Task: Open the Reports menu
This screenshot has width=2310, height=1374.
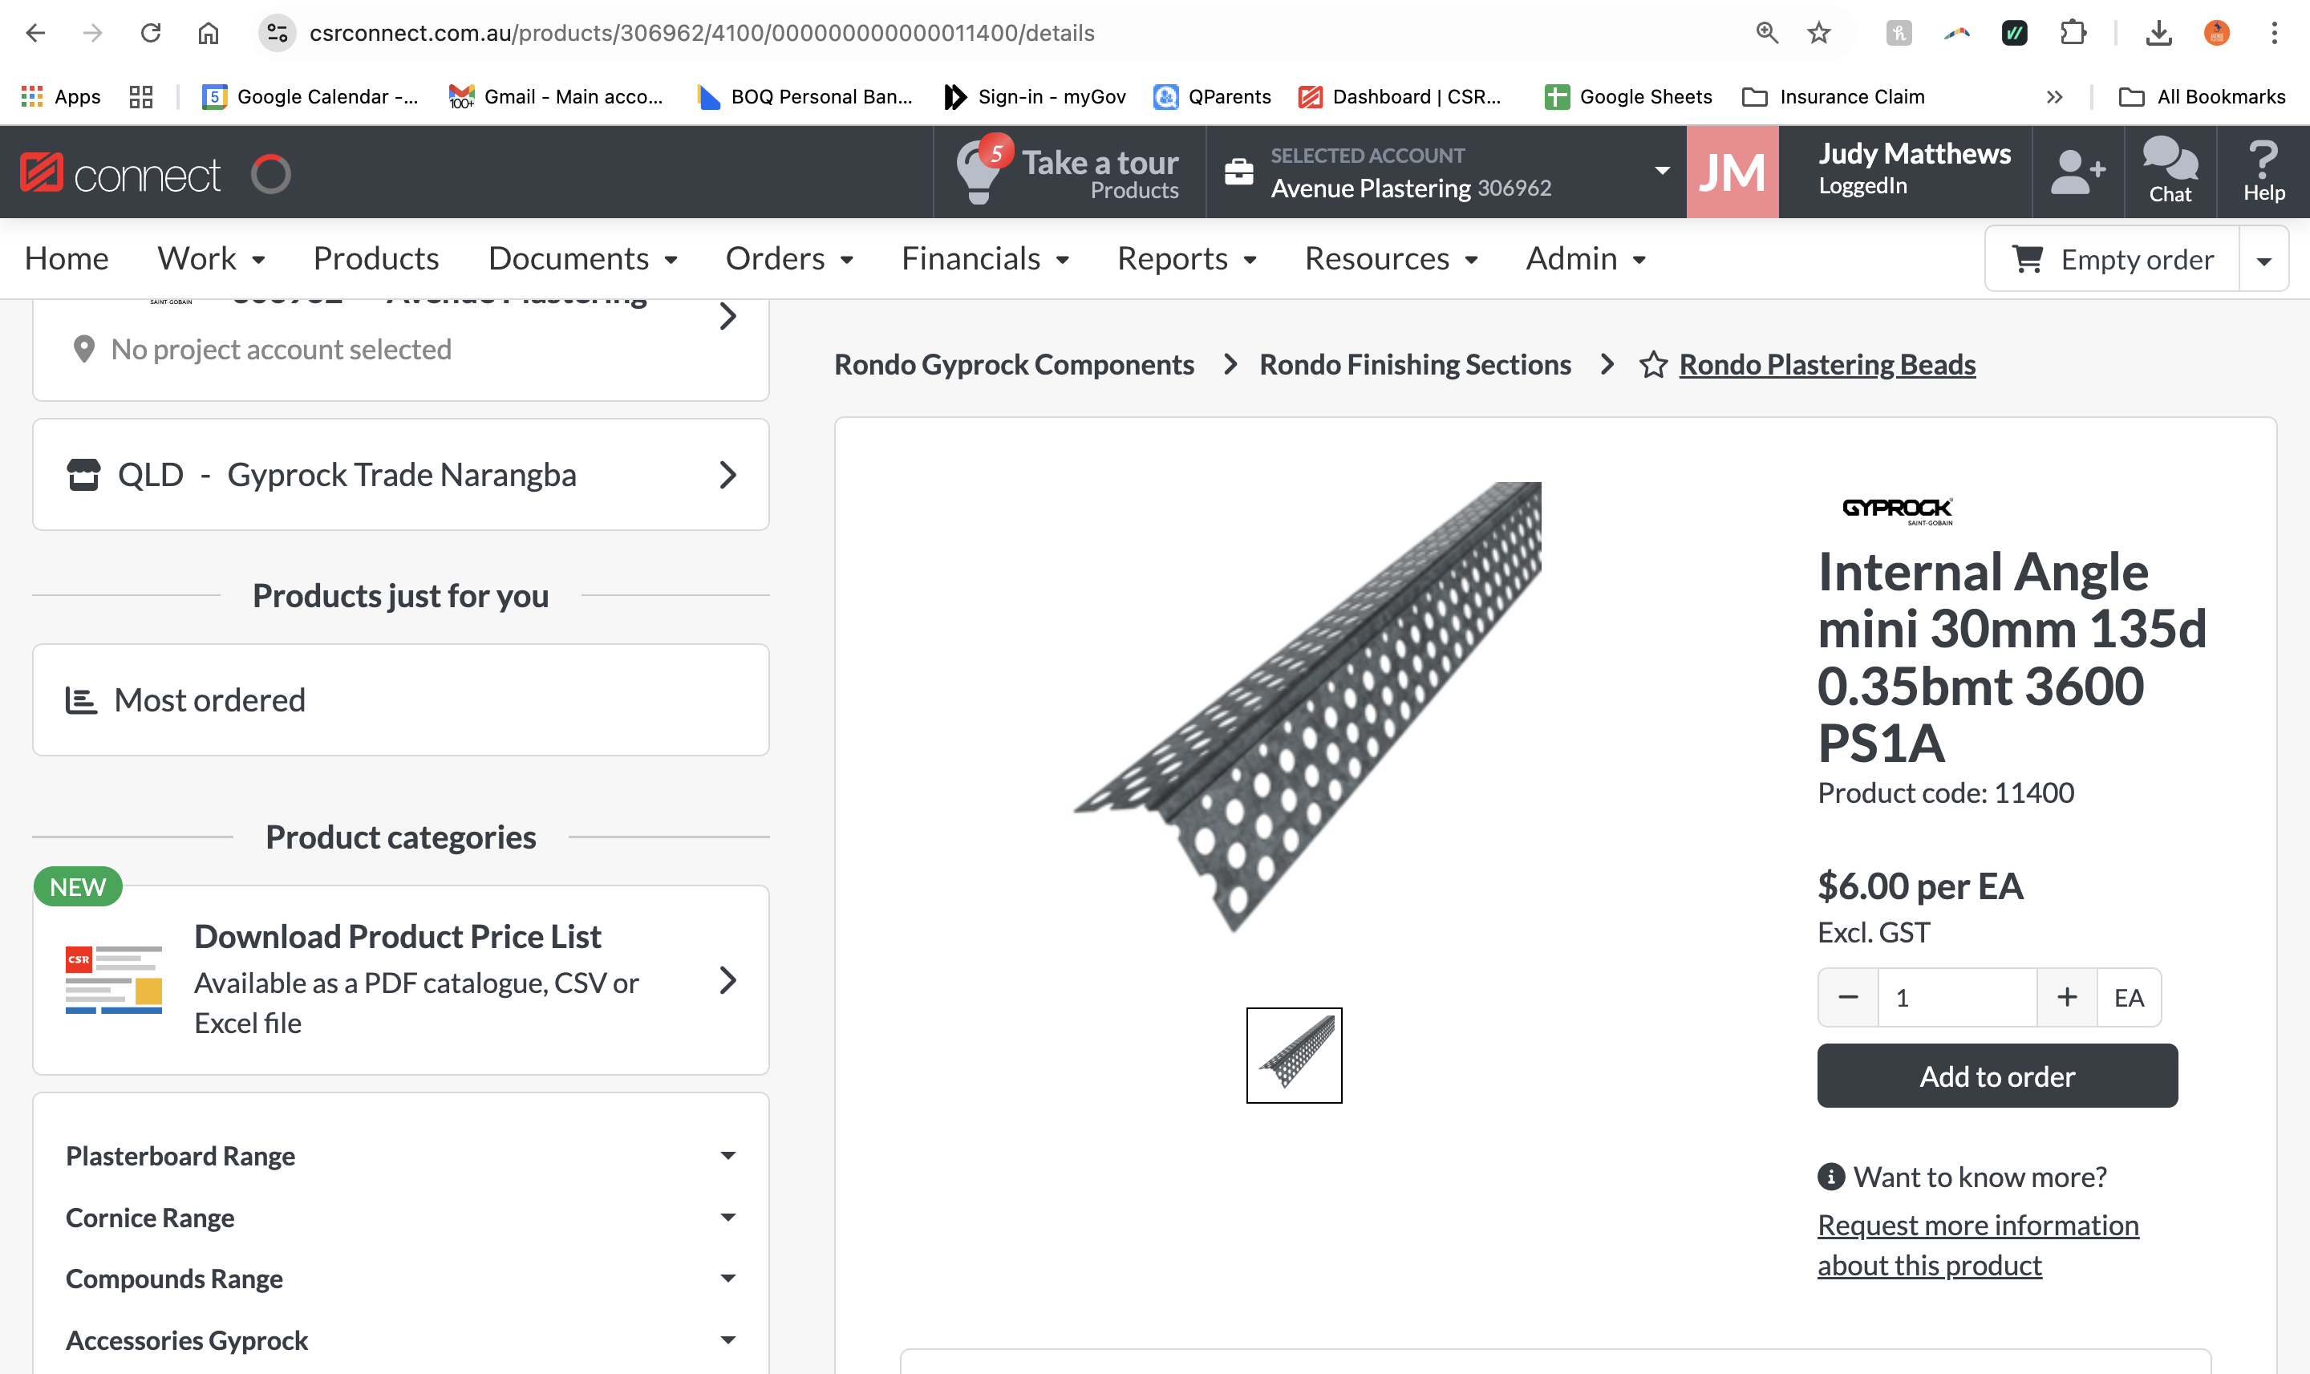Action: [1186, 258]
